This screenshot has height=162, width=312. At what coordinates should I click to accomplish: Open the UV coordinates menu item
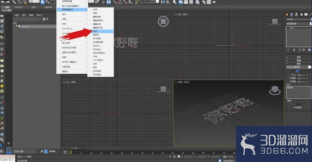[x=72, y=33]
